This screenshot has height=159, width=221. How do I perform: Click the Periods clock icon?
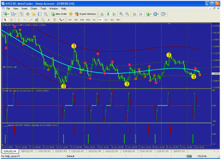point(155,14)
